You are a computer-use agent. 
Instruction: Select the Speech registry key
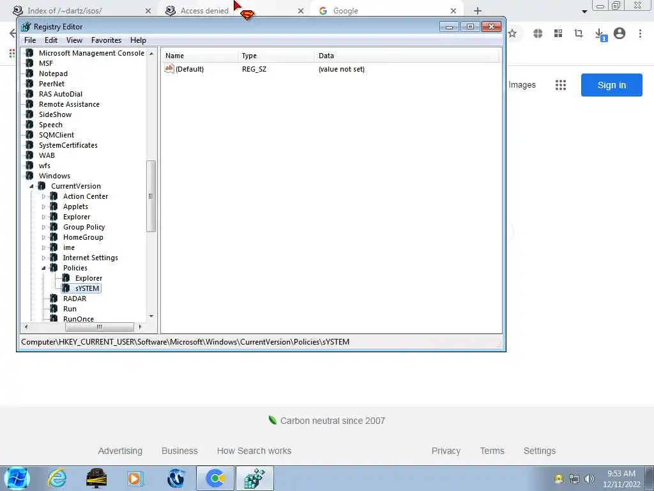tap(50, 125)
